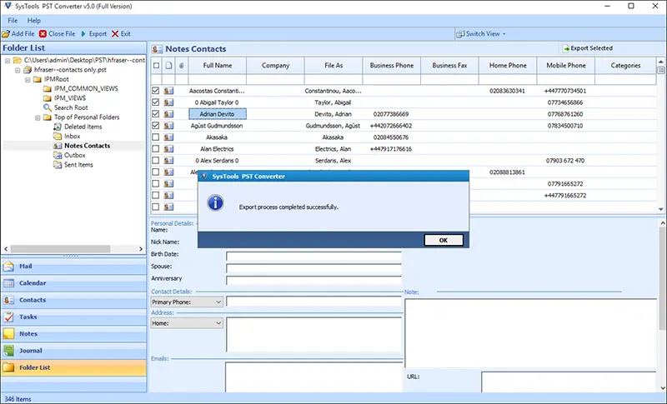
Task: Switch to the Tasks pane
Action: click(x=73, y=317)
